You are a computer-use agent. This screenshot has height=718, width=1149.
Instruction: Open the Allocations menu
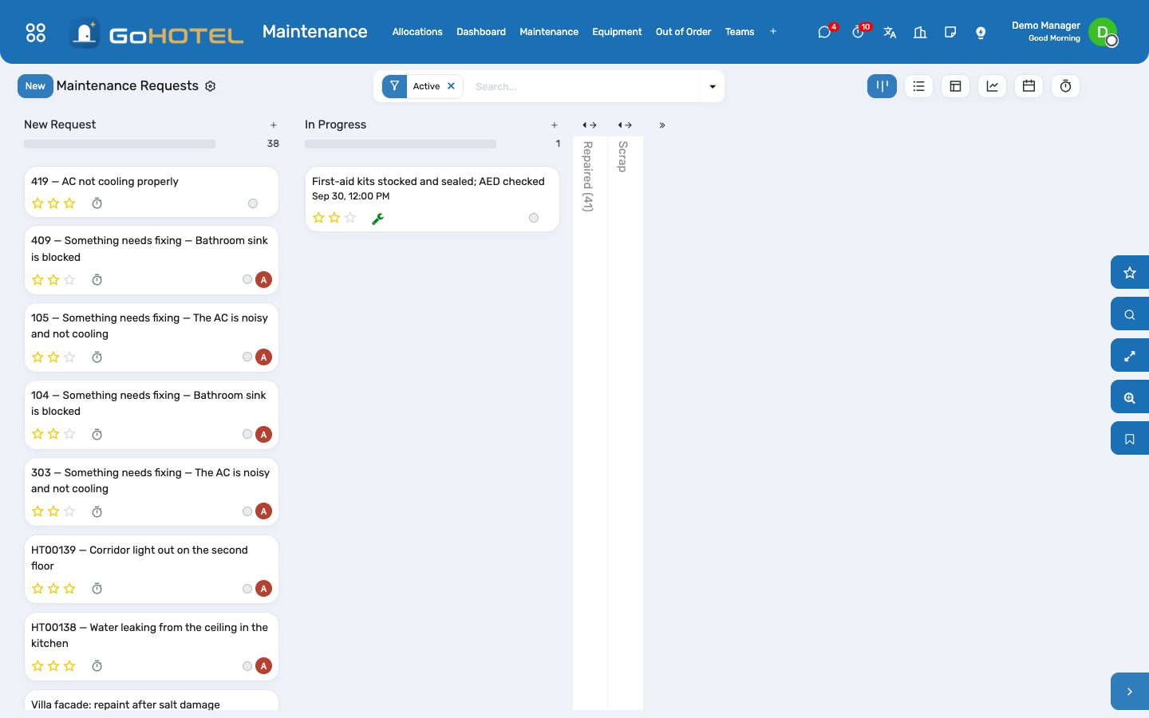pos(417,32)
